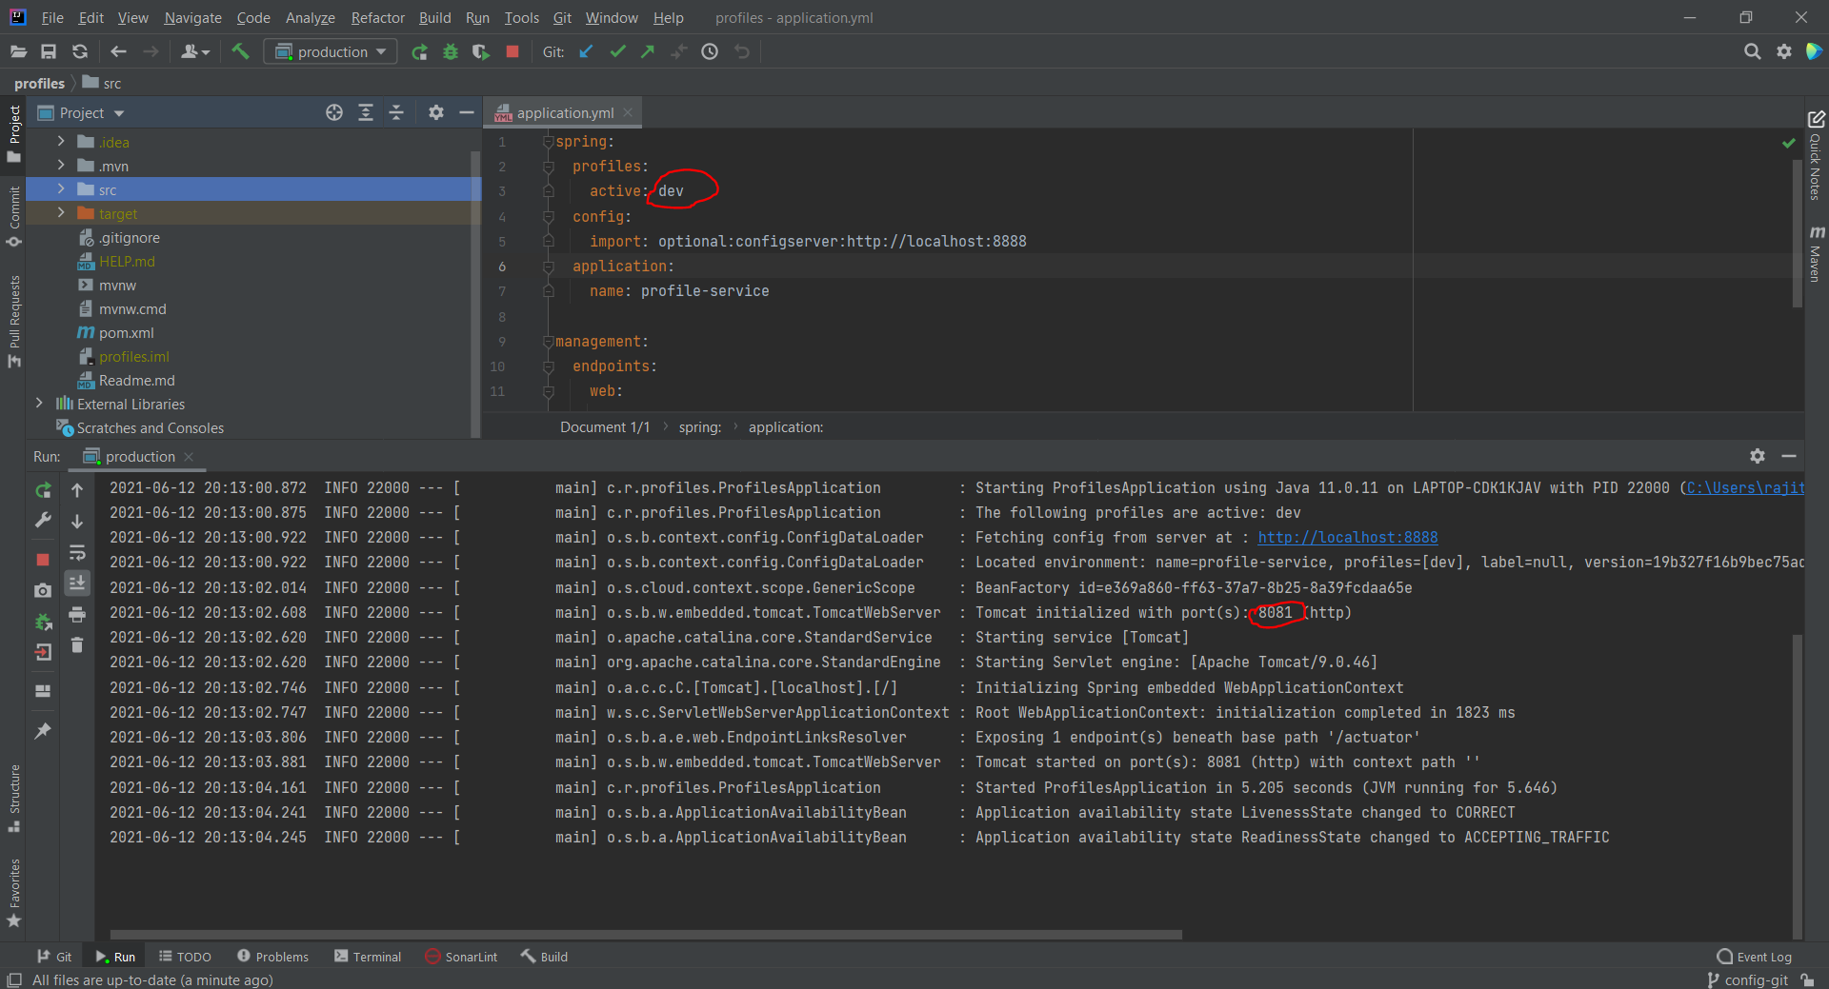Expand External Libraries in the Project panel

click(39, 404)
